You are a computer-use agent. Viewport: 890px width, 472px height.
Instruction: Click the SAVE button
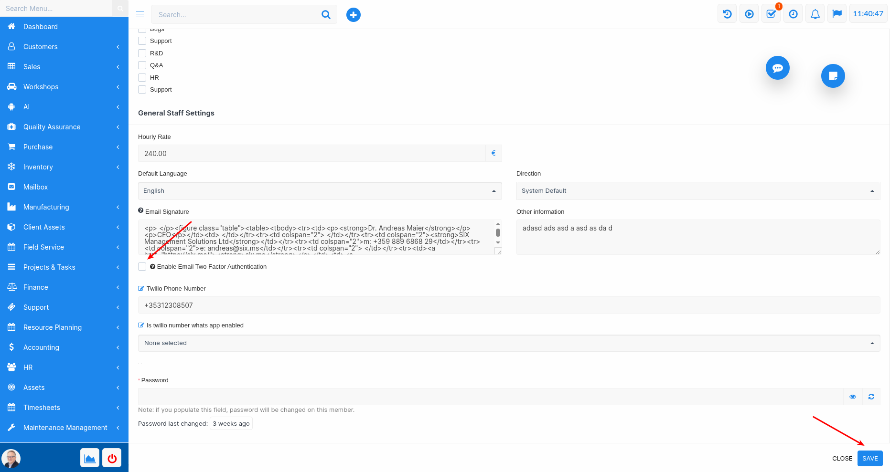869,458
